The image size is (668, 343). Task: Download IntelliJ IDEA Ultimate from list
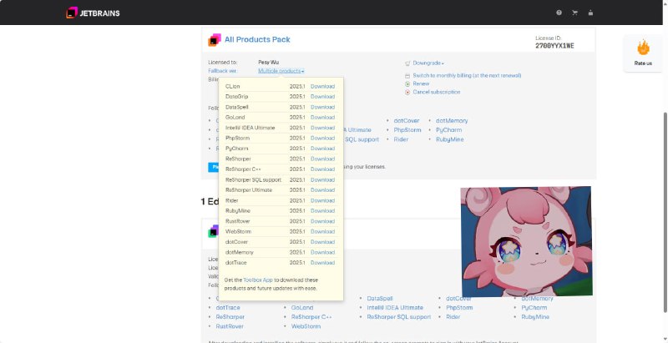click(x=322, y=128)
